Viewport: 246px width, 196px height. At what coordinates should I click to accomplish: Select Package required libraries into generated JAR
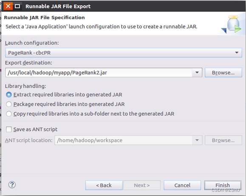[9, 104]
